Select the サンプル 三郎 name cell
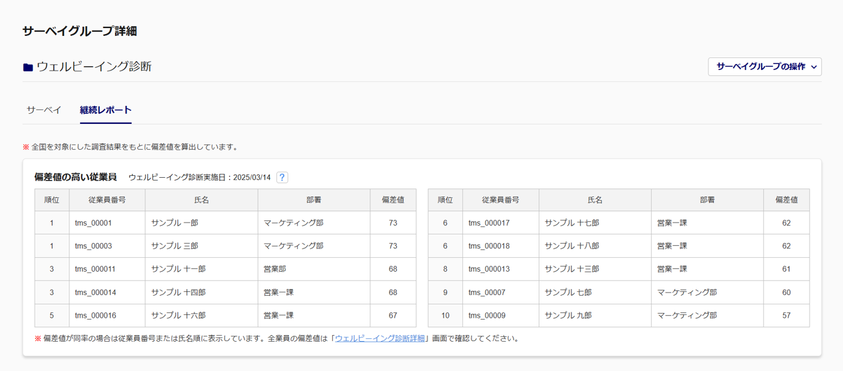This screenshot has height=371, width=843. coord(174,246)
